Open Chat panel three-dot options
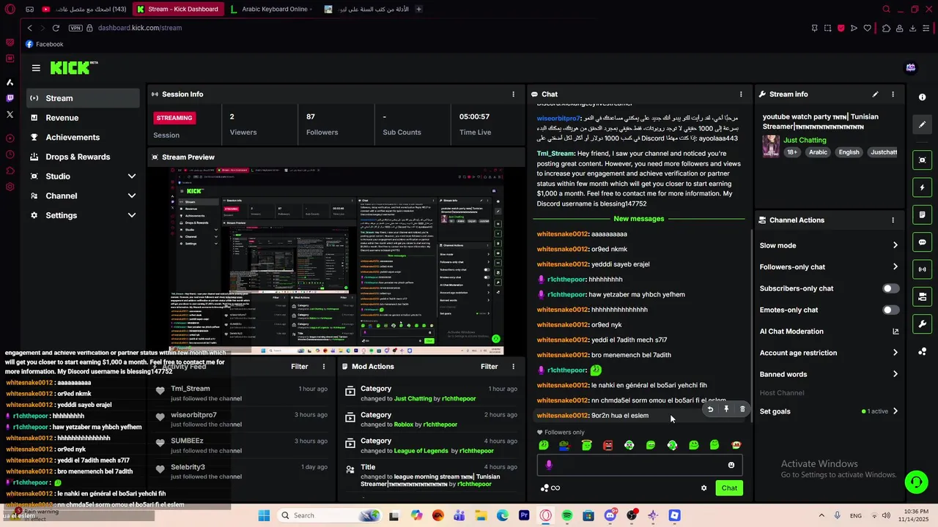 click(x=741, y=94)
